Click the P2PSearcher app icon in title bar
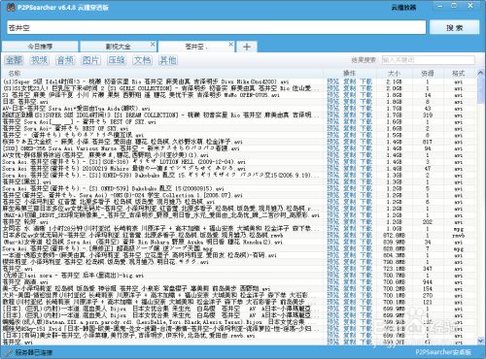The image size is (486, 359). point(11,7)
